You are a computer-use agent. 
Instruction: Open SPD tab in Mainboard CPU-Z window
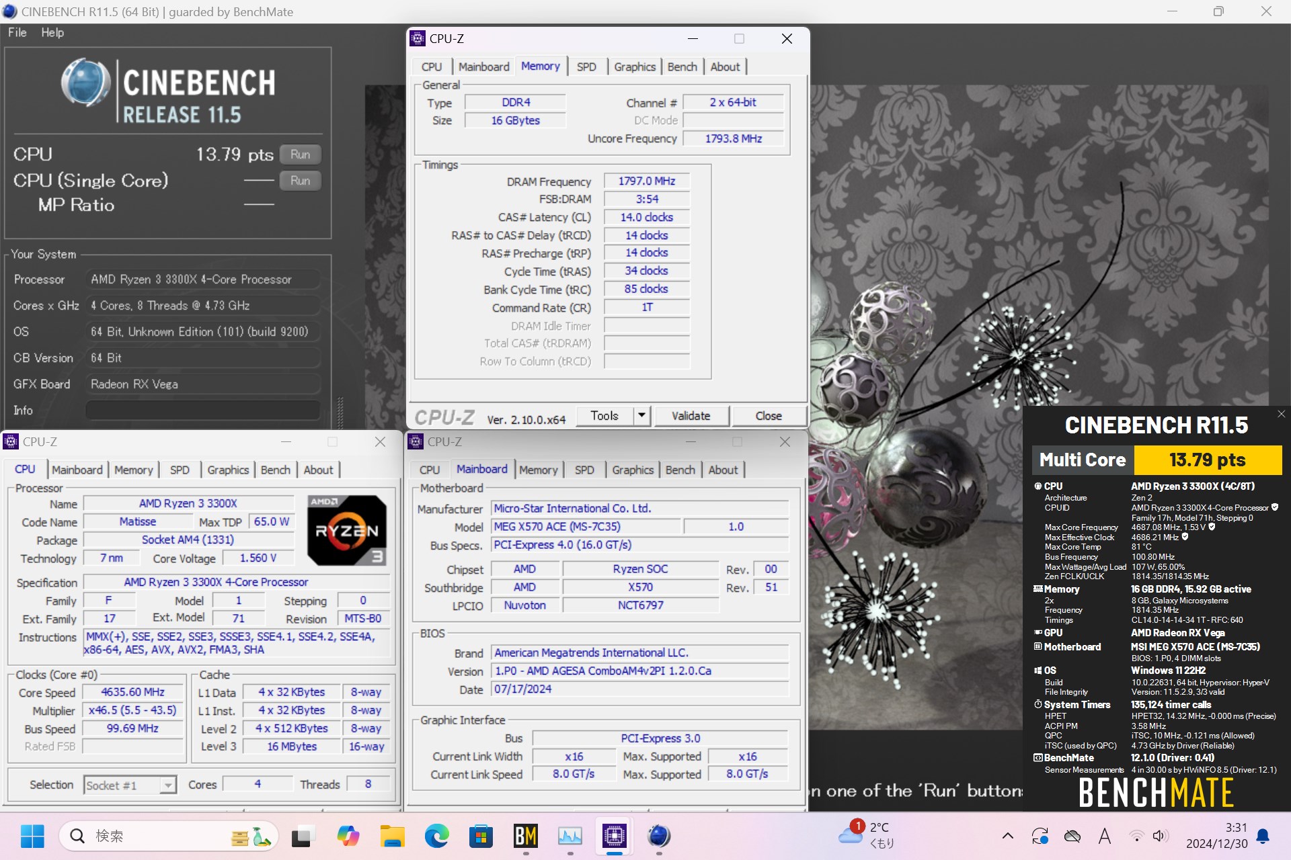584,470
